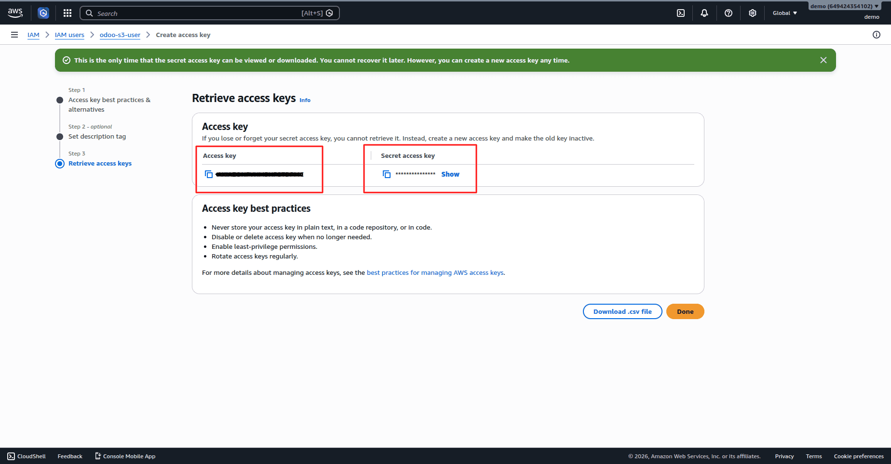Toggle the side navigation hamburger menu
The image size is (891, 464).
click(14, 35)
